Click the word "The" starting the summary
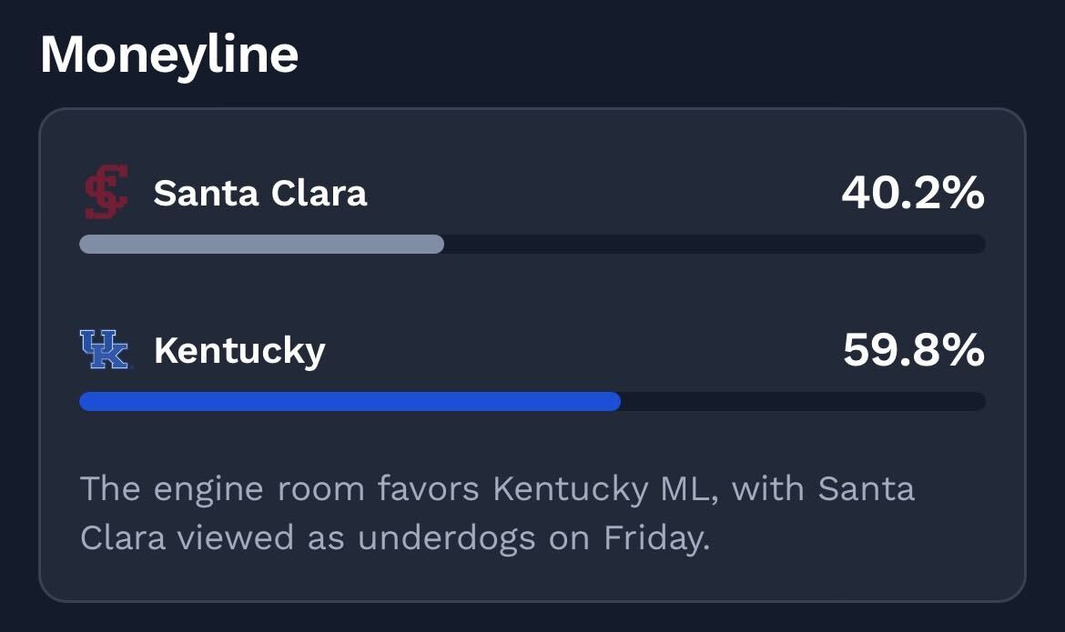 click(x=109, y=489)
